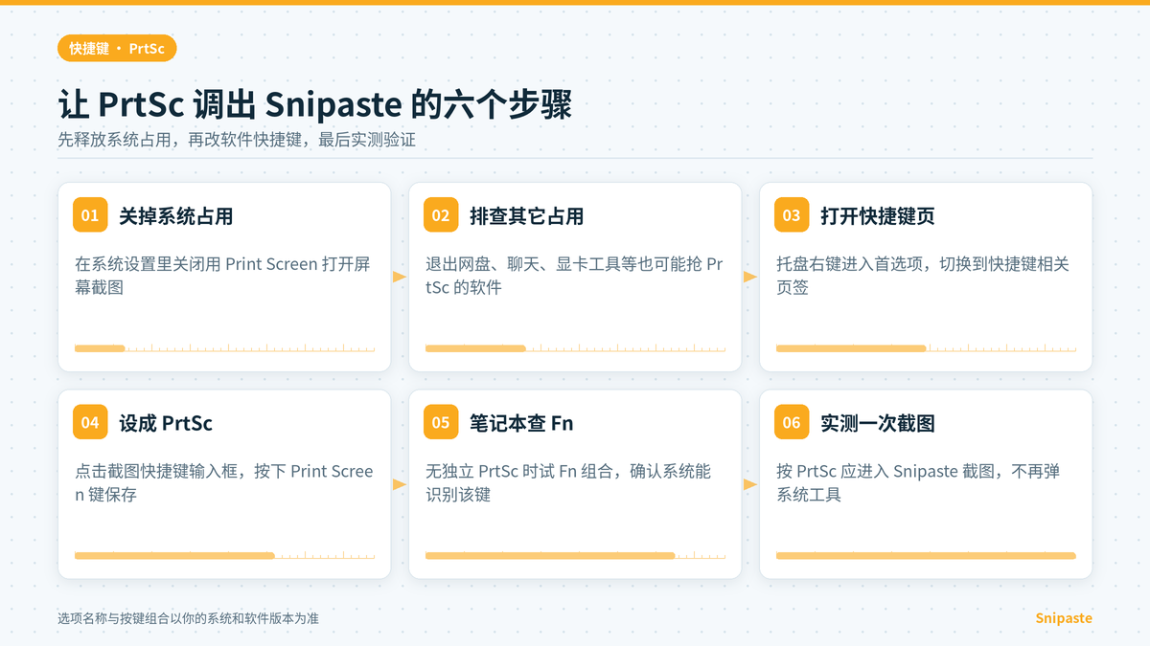Viewport: 1150px width, 646px height.
Task: Click the progress bar in 设成 PrtSc card
Action: point(225,555)
